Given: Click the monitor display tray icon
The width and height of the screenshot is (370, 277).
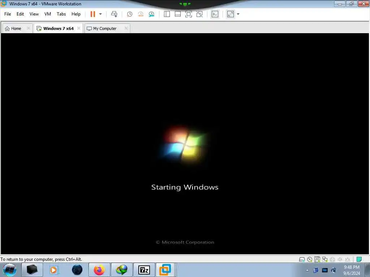Looking at the screenshot, I should [325, 270].
